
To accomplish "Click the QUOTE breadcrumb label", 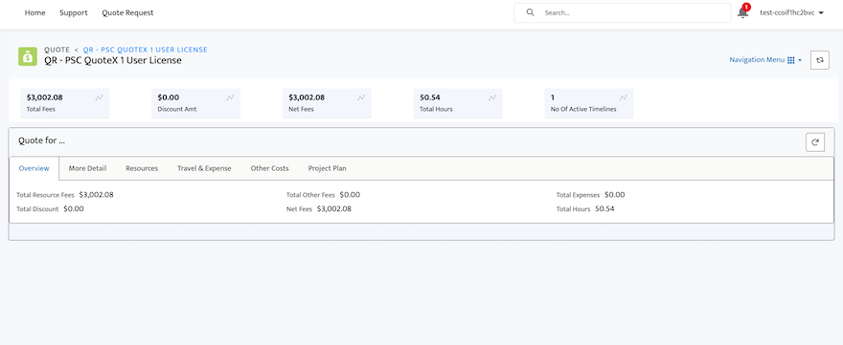I will (x=57, y=50).
